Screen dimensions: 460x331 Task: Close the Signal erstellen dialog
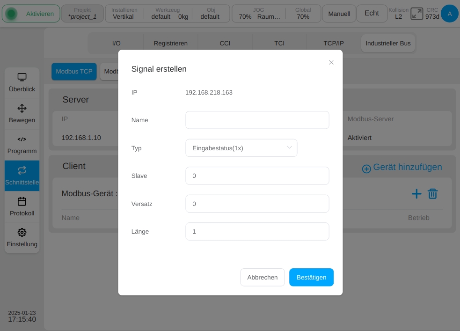[331, 63]
